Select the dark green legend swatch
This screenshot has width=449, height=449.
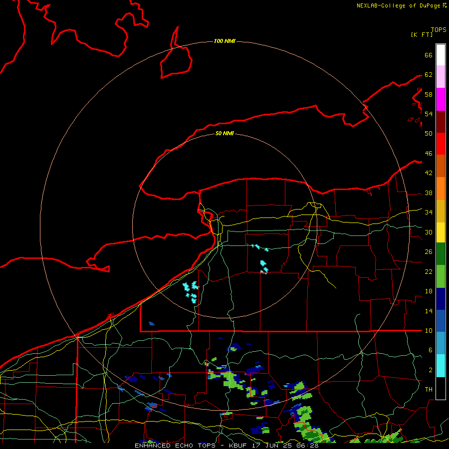(441, 254)
